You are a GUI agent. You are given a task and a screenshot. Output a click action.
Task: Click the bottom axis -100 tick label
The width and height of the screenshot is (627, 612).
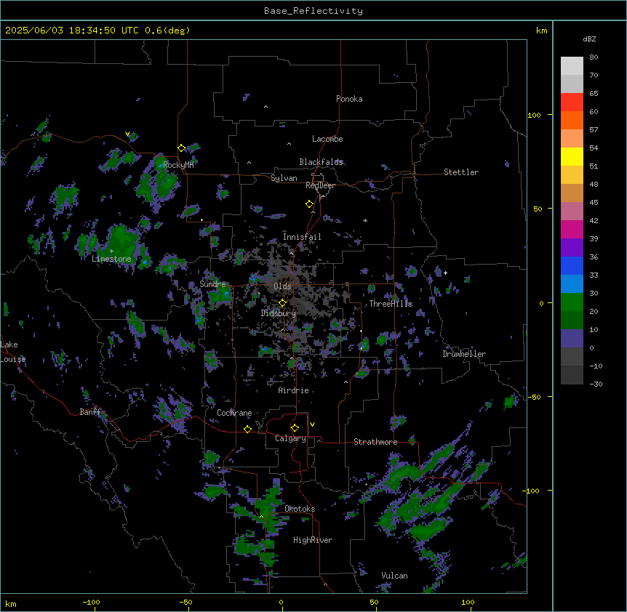click(91, 602)
